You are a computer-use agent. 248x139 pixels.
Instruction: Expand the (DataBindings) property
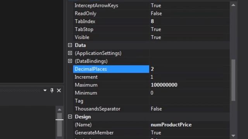70,61
